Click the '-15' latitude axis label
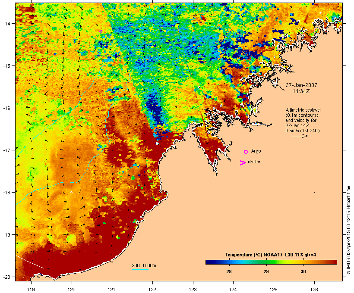This screenshot has height=293, width=354. [6, 65]
